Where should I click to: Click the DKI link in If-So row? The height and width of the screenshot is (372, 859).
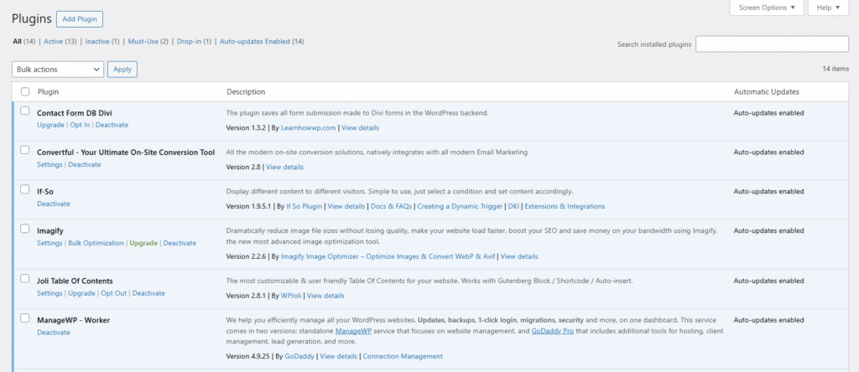[513, 206]
